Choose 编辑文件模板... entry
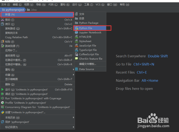The image size is (179, 132). tap(90, 64)
